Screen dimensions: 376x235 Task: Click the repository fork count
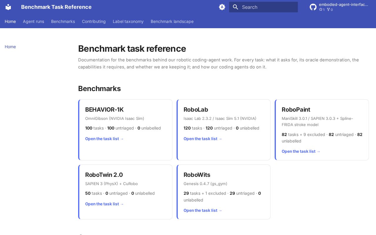coord(330,10)
